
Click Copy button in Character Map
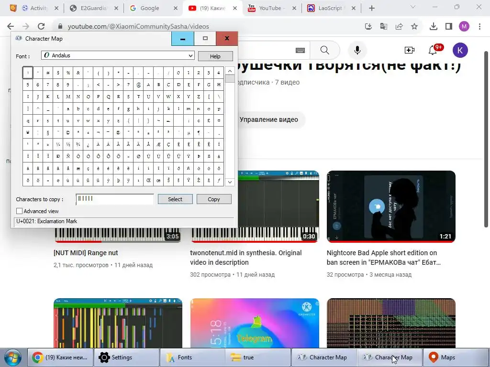(x=214, y=199)
